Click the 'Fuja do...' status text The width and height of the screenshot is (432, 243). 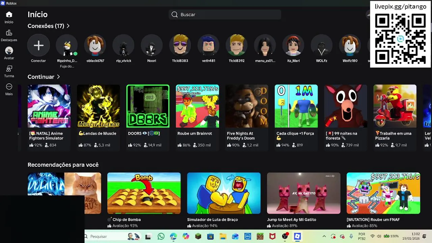pyautogui.click(x=67, y=66)
